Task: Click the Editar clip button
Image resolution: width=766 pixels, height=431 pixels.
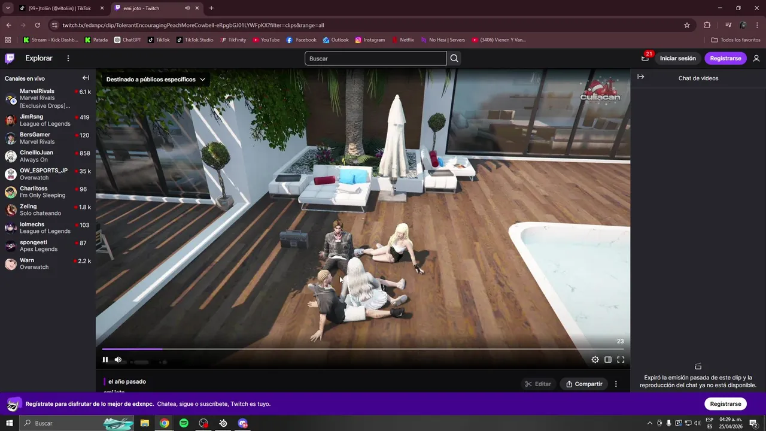Action: [x=538, y=384]
